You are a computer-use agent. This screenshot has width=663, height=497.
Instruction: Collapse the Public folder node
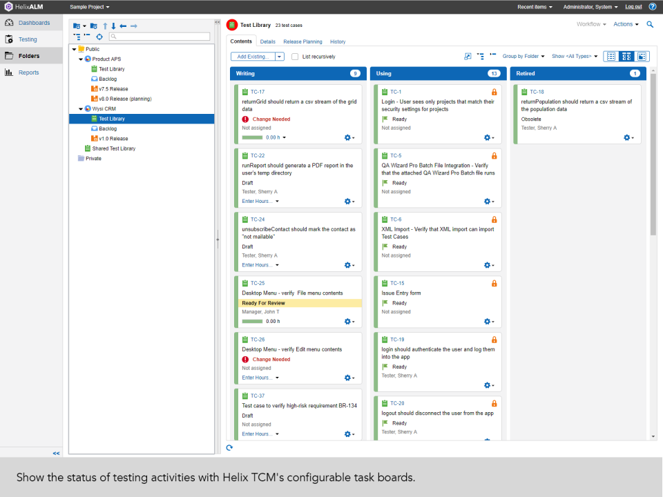point(75,50)
